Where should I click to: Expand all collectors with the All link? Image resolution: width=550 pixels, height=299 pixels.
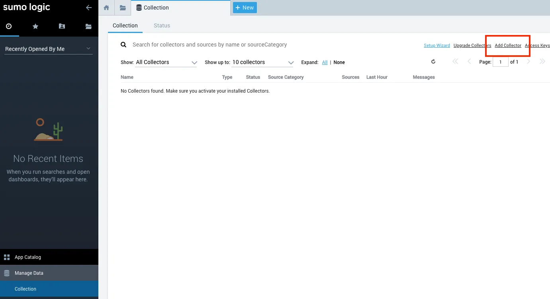pos(325,62)
